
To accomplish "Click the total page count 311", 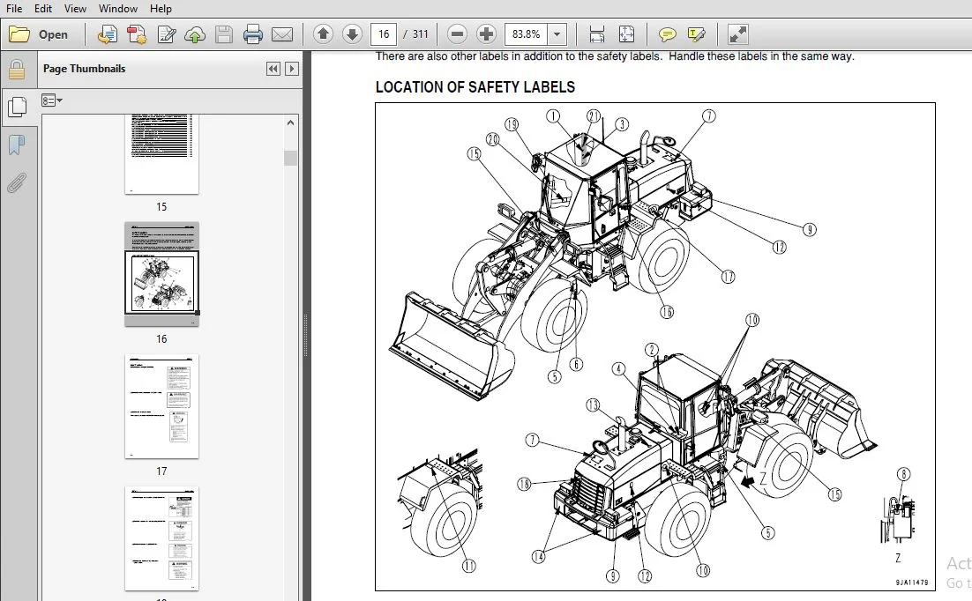I will coord(421,34).
